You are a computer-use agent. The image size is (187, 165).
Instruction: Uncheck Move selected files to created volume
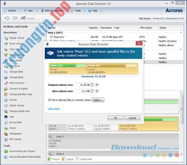click(50, 100)
